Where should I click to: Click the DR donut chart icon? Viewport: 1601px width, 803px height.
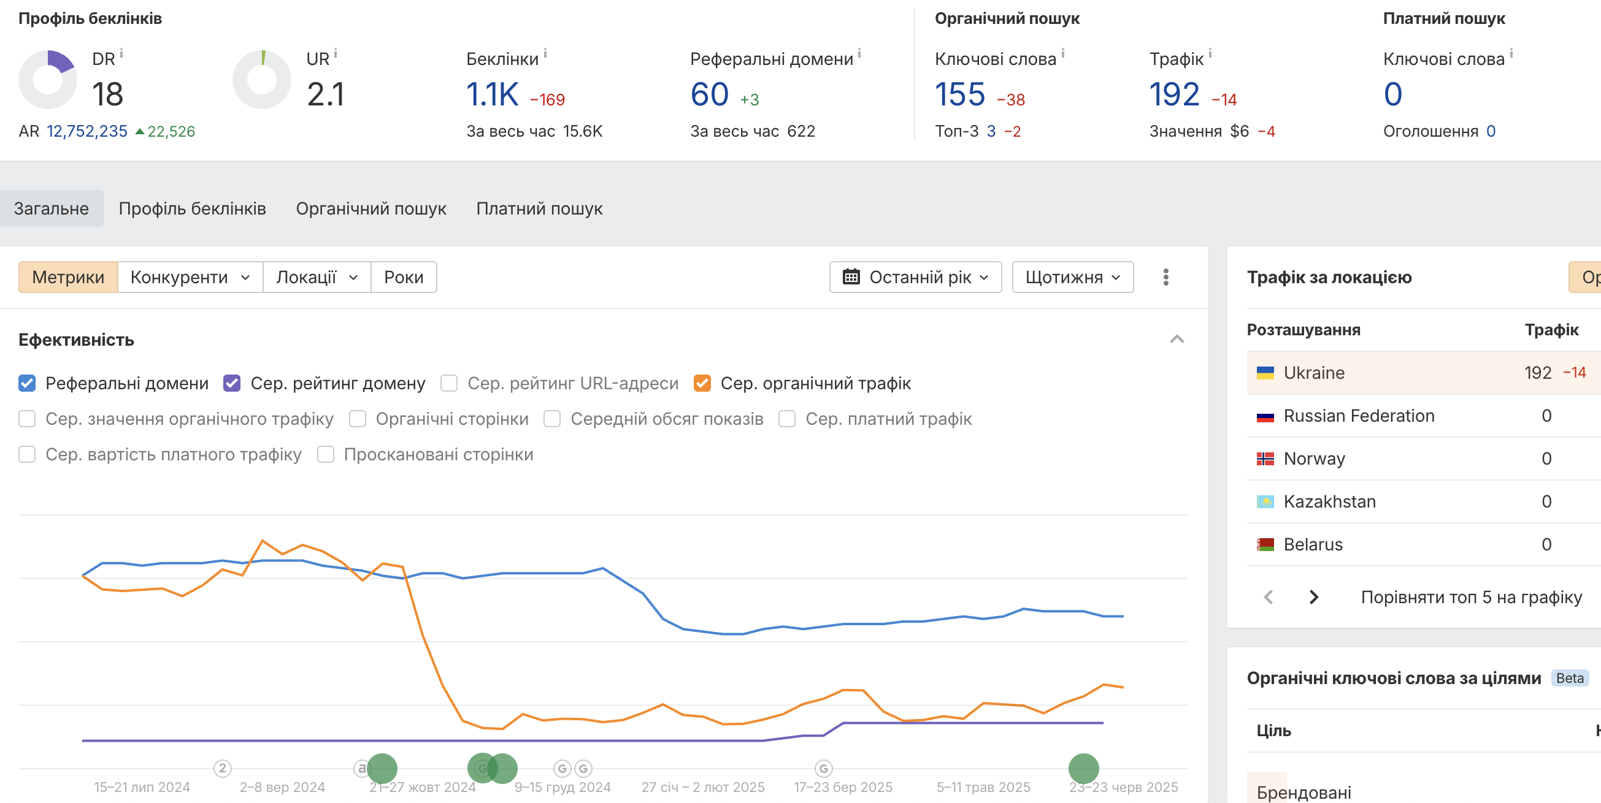click(x=48, y=80)
